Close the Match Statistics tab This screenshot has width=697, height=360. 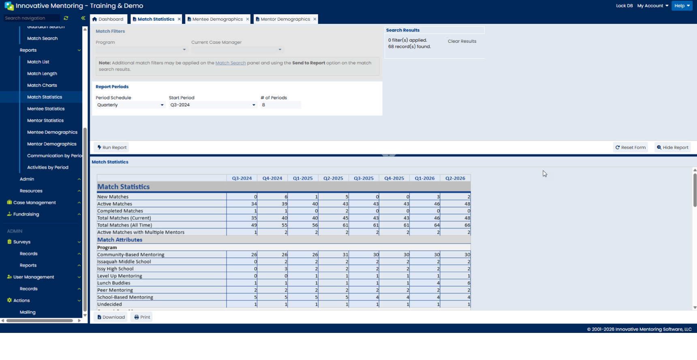179,19
